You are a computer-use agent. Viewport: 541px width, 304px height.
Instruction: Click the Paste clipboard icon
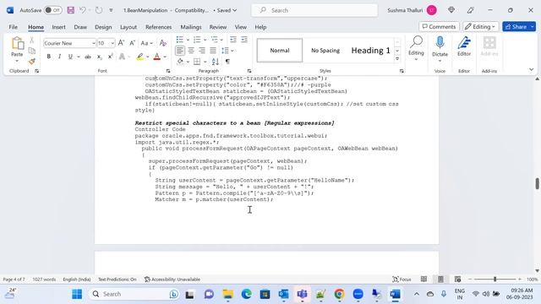point(17,44)
